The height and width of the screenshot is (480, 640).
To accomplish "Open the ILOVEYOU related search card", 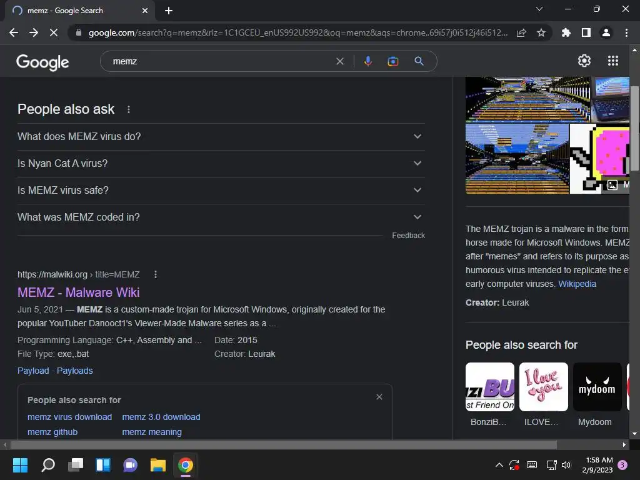I will coord(543,395).
